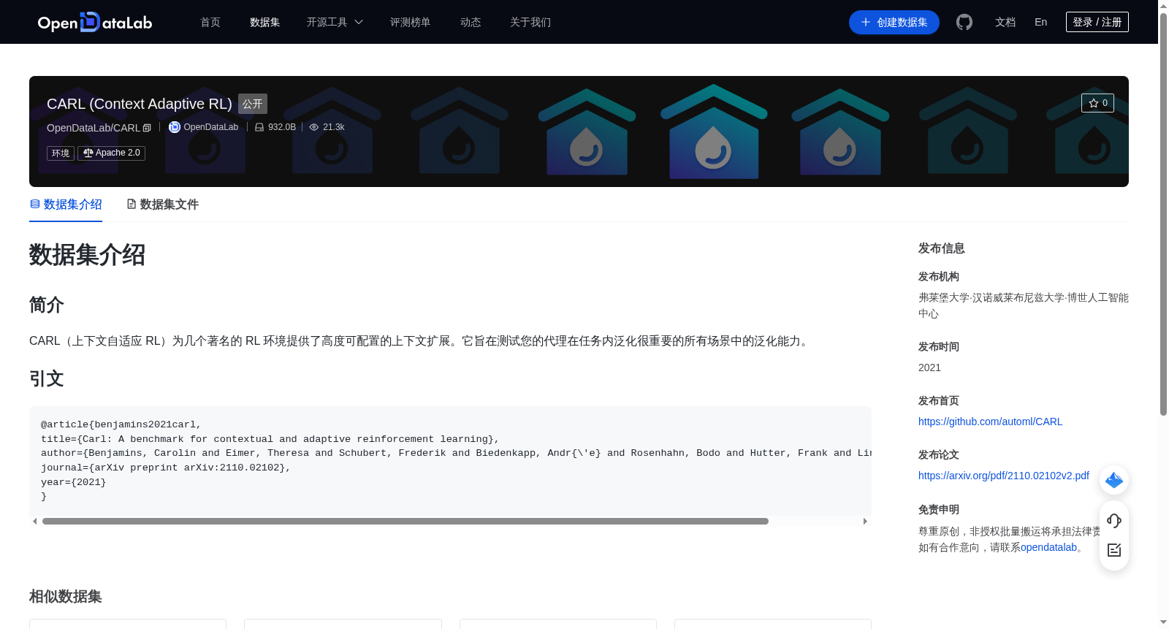
Task: Click the OpenDataLab avatar icon
Action: pyautogui.click(x=175, y=127)
